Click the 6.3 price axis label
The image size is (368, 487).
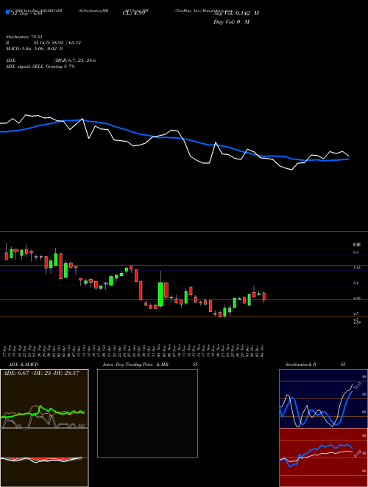(x=356, y=252)
